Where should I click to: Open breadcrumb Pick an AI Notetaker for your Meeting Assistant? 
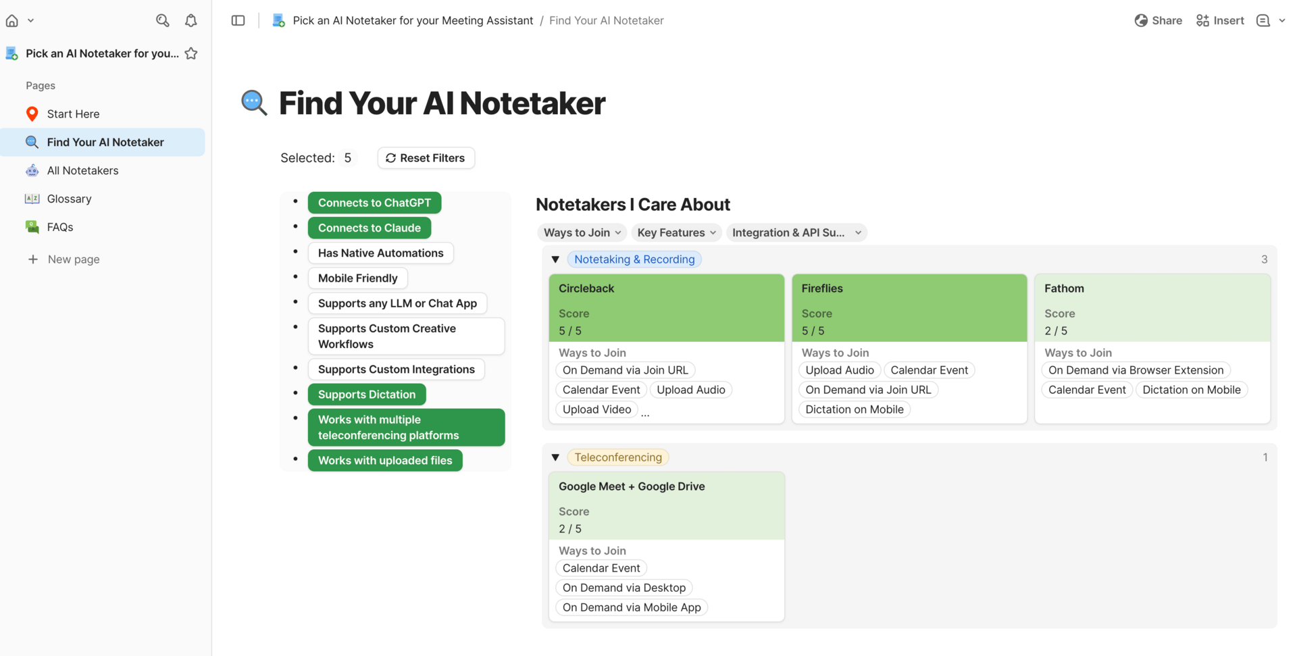coord(413,21)
